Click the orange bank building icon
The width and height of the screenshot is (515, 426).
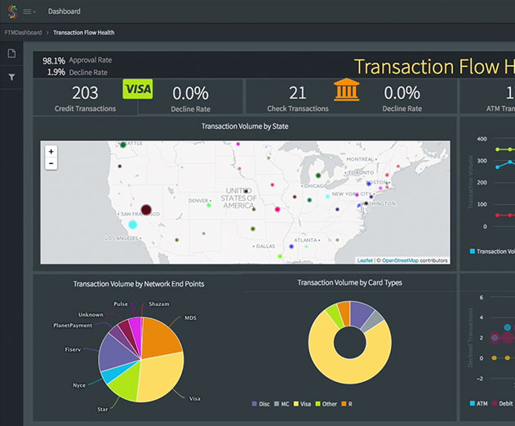tap(347, 89)
